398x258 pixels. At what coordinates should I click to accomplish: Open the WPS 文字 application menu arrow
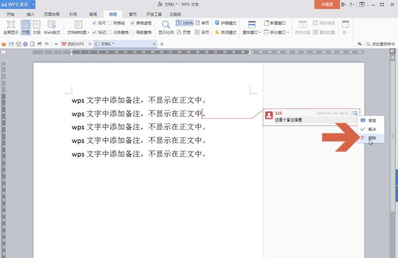point(33,4)
